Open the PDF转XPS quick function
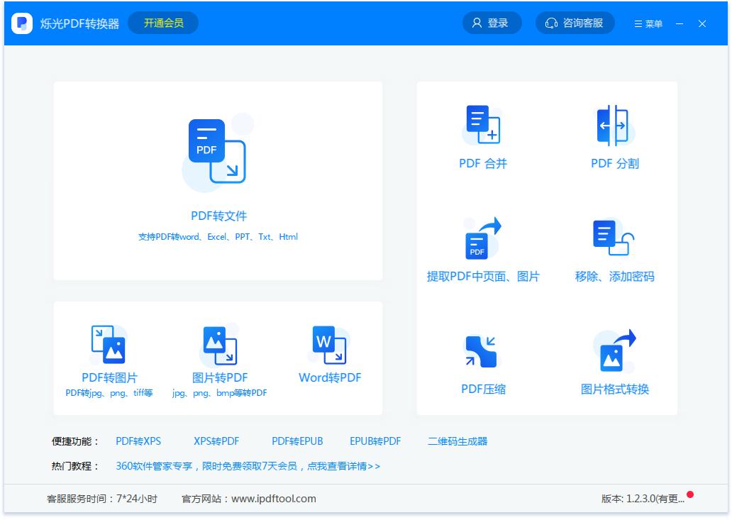 coord(139,441)
